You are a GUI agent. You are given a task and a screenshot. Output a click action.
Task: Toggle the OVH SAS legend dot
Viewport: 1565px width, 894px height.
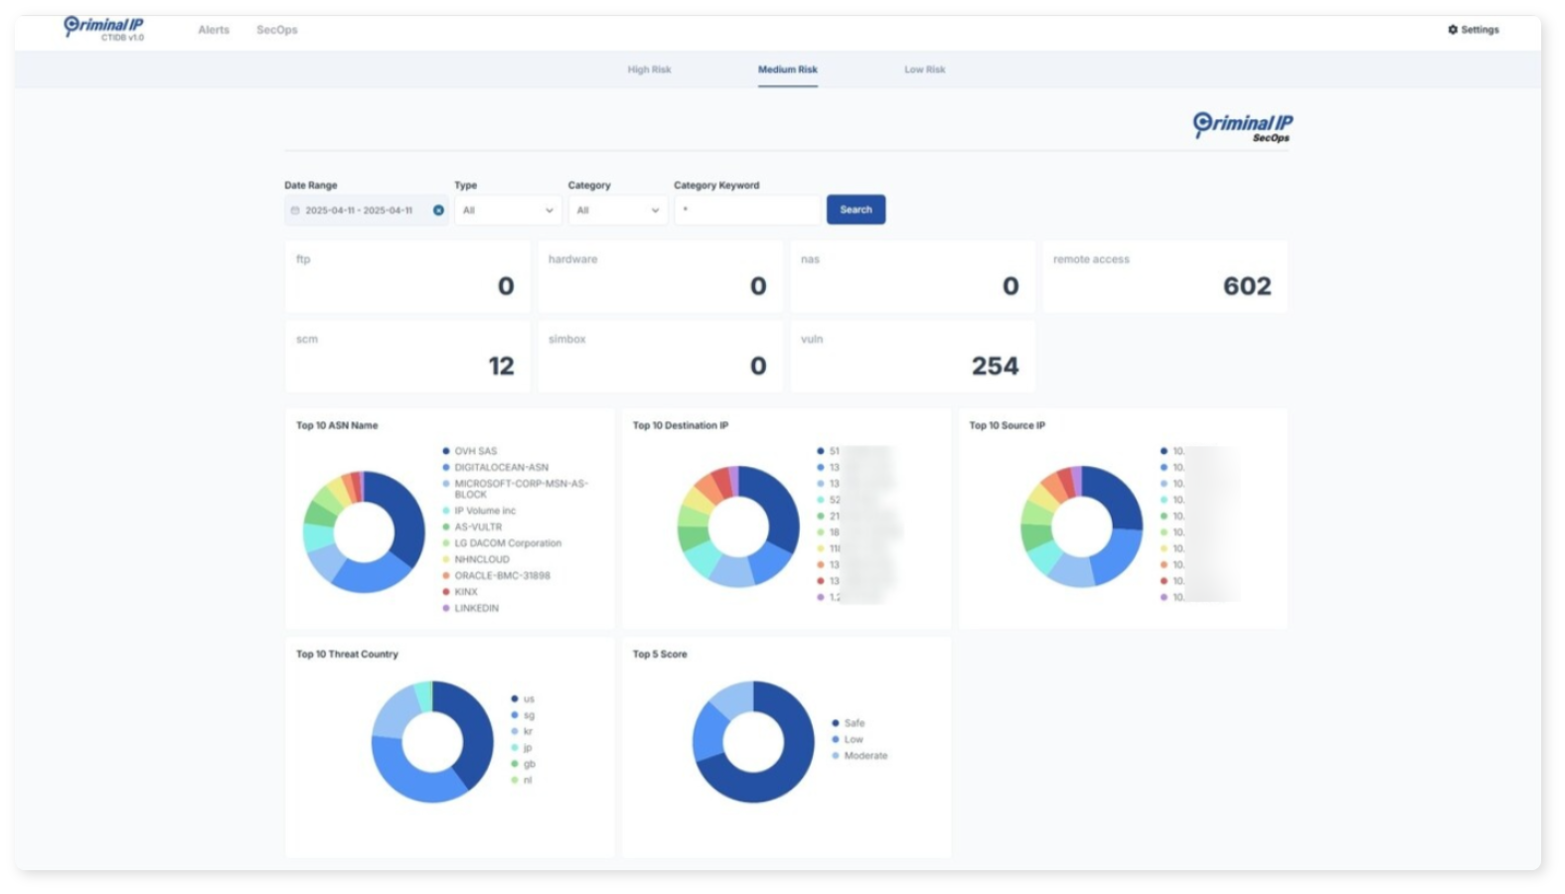point(446,451)
